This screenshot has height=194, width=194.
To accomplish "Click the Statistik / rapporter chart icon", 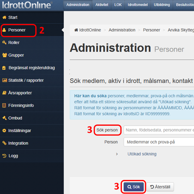I will (x=5, y=80).
